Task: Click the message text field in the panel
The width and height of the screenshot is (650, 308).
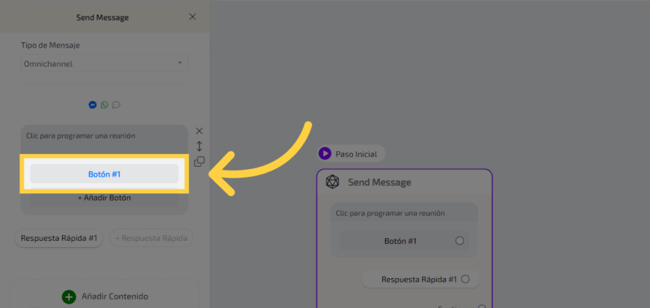Action: (104, 136)
